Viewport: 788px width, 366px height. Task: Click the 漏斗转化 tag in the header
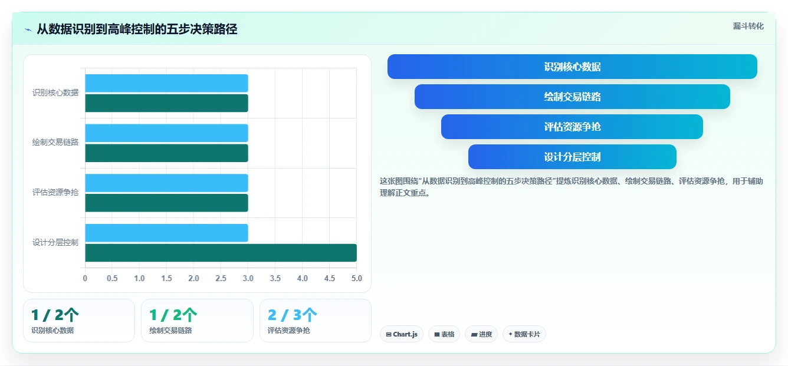click(748, 26)
